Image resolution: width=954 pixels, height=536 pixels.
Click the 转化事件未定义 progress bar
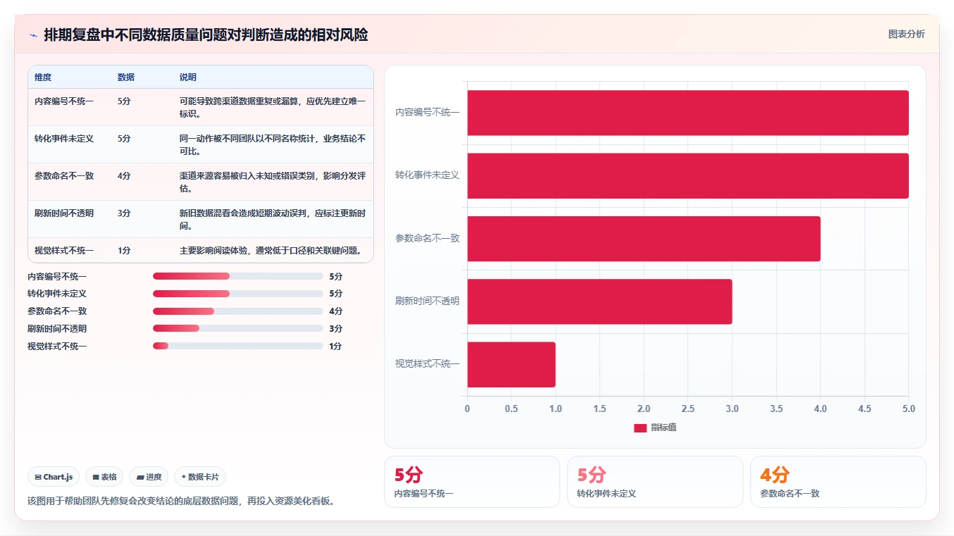click(x=238, y=294)
